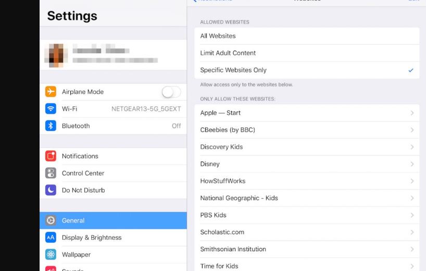
Task: Click the Scholastic.com website name
Action: pos(222,232)
